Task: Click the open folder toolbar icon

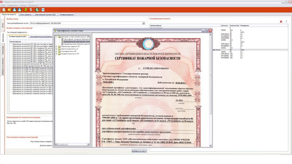Action: pos(10,9)
